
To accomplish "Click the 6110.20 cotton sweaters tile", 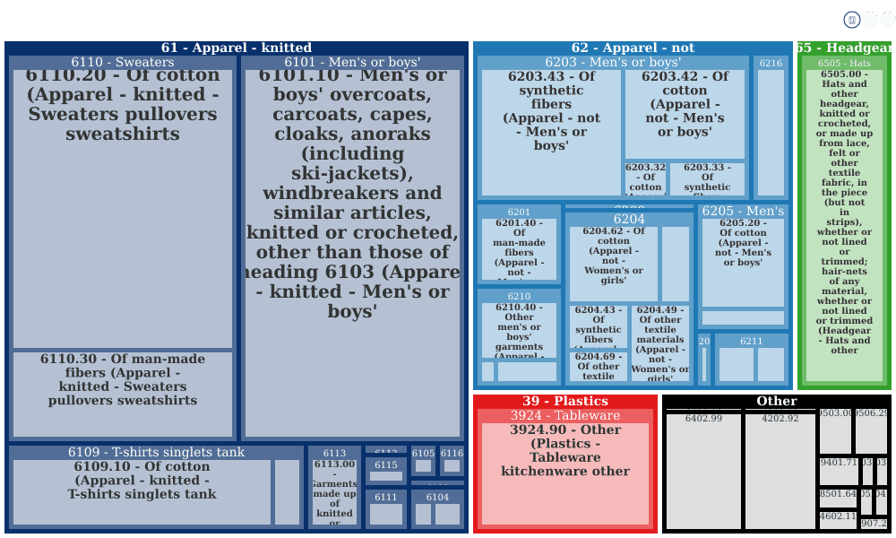I will [x=122, y=209].
